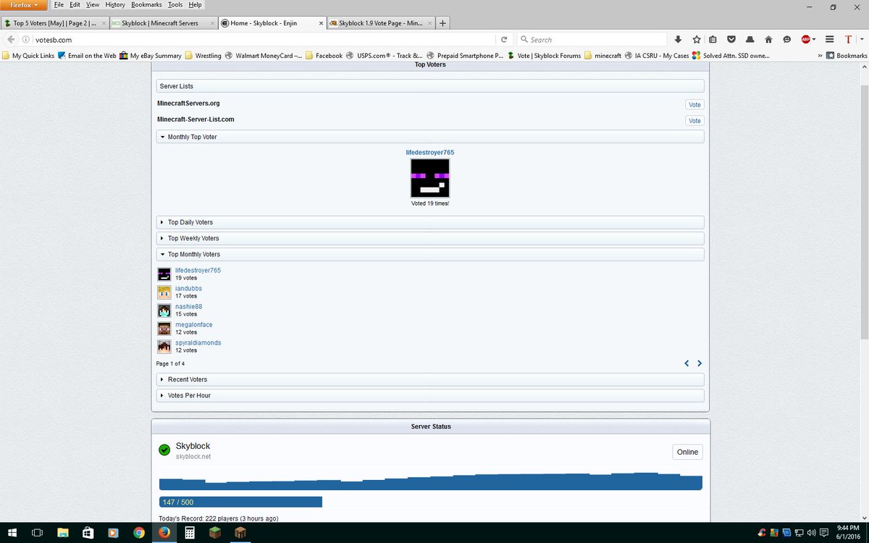
Task: Click the red T toolbar icon
Action: 848,40
